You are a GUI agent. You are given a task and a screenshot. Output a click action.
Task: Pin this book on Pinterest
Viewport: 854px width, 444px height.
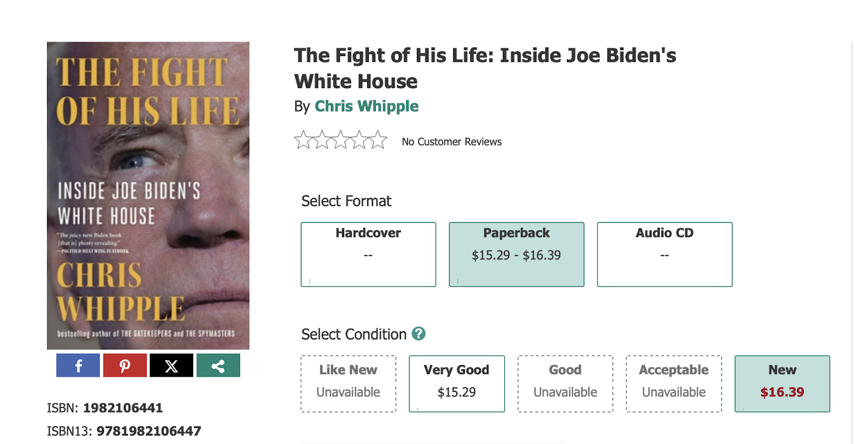click(x=125, y=366)
